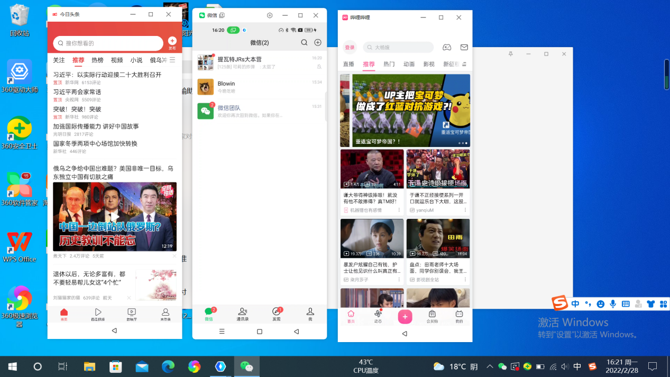Screen dimensions: 670x377
Task: Show hidden system tray icons chevron
Action: click(490, 366)
